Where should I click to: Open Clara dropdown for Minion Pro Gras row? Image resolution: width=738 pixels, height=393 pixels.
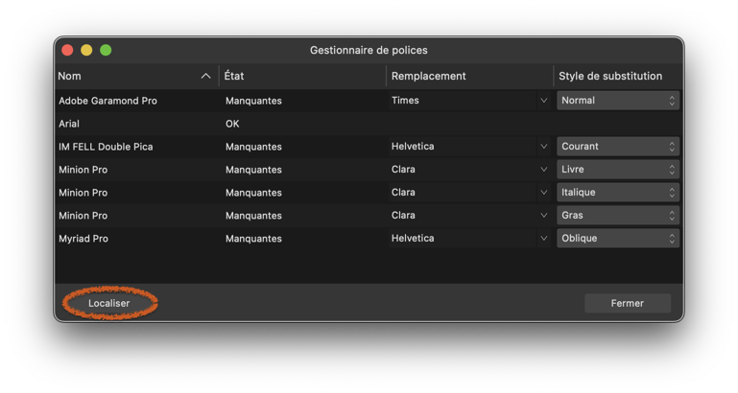click(x=469, y=216)
